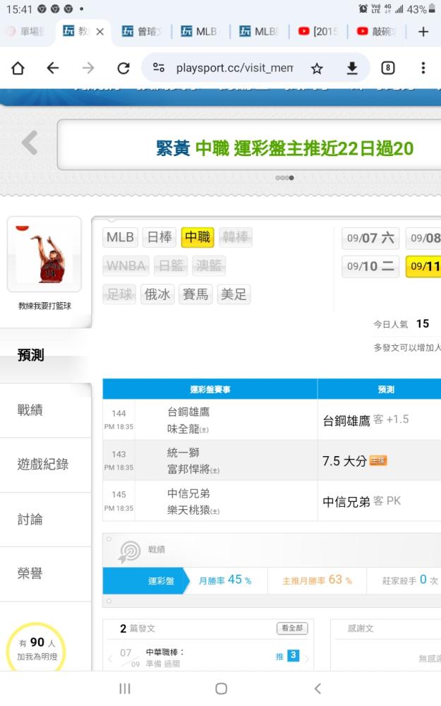Go back with the browser back arrow
441x706 pixels.
tap(53, 68)
